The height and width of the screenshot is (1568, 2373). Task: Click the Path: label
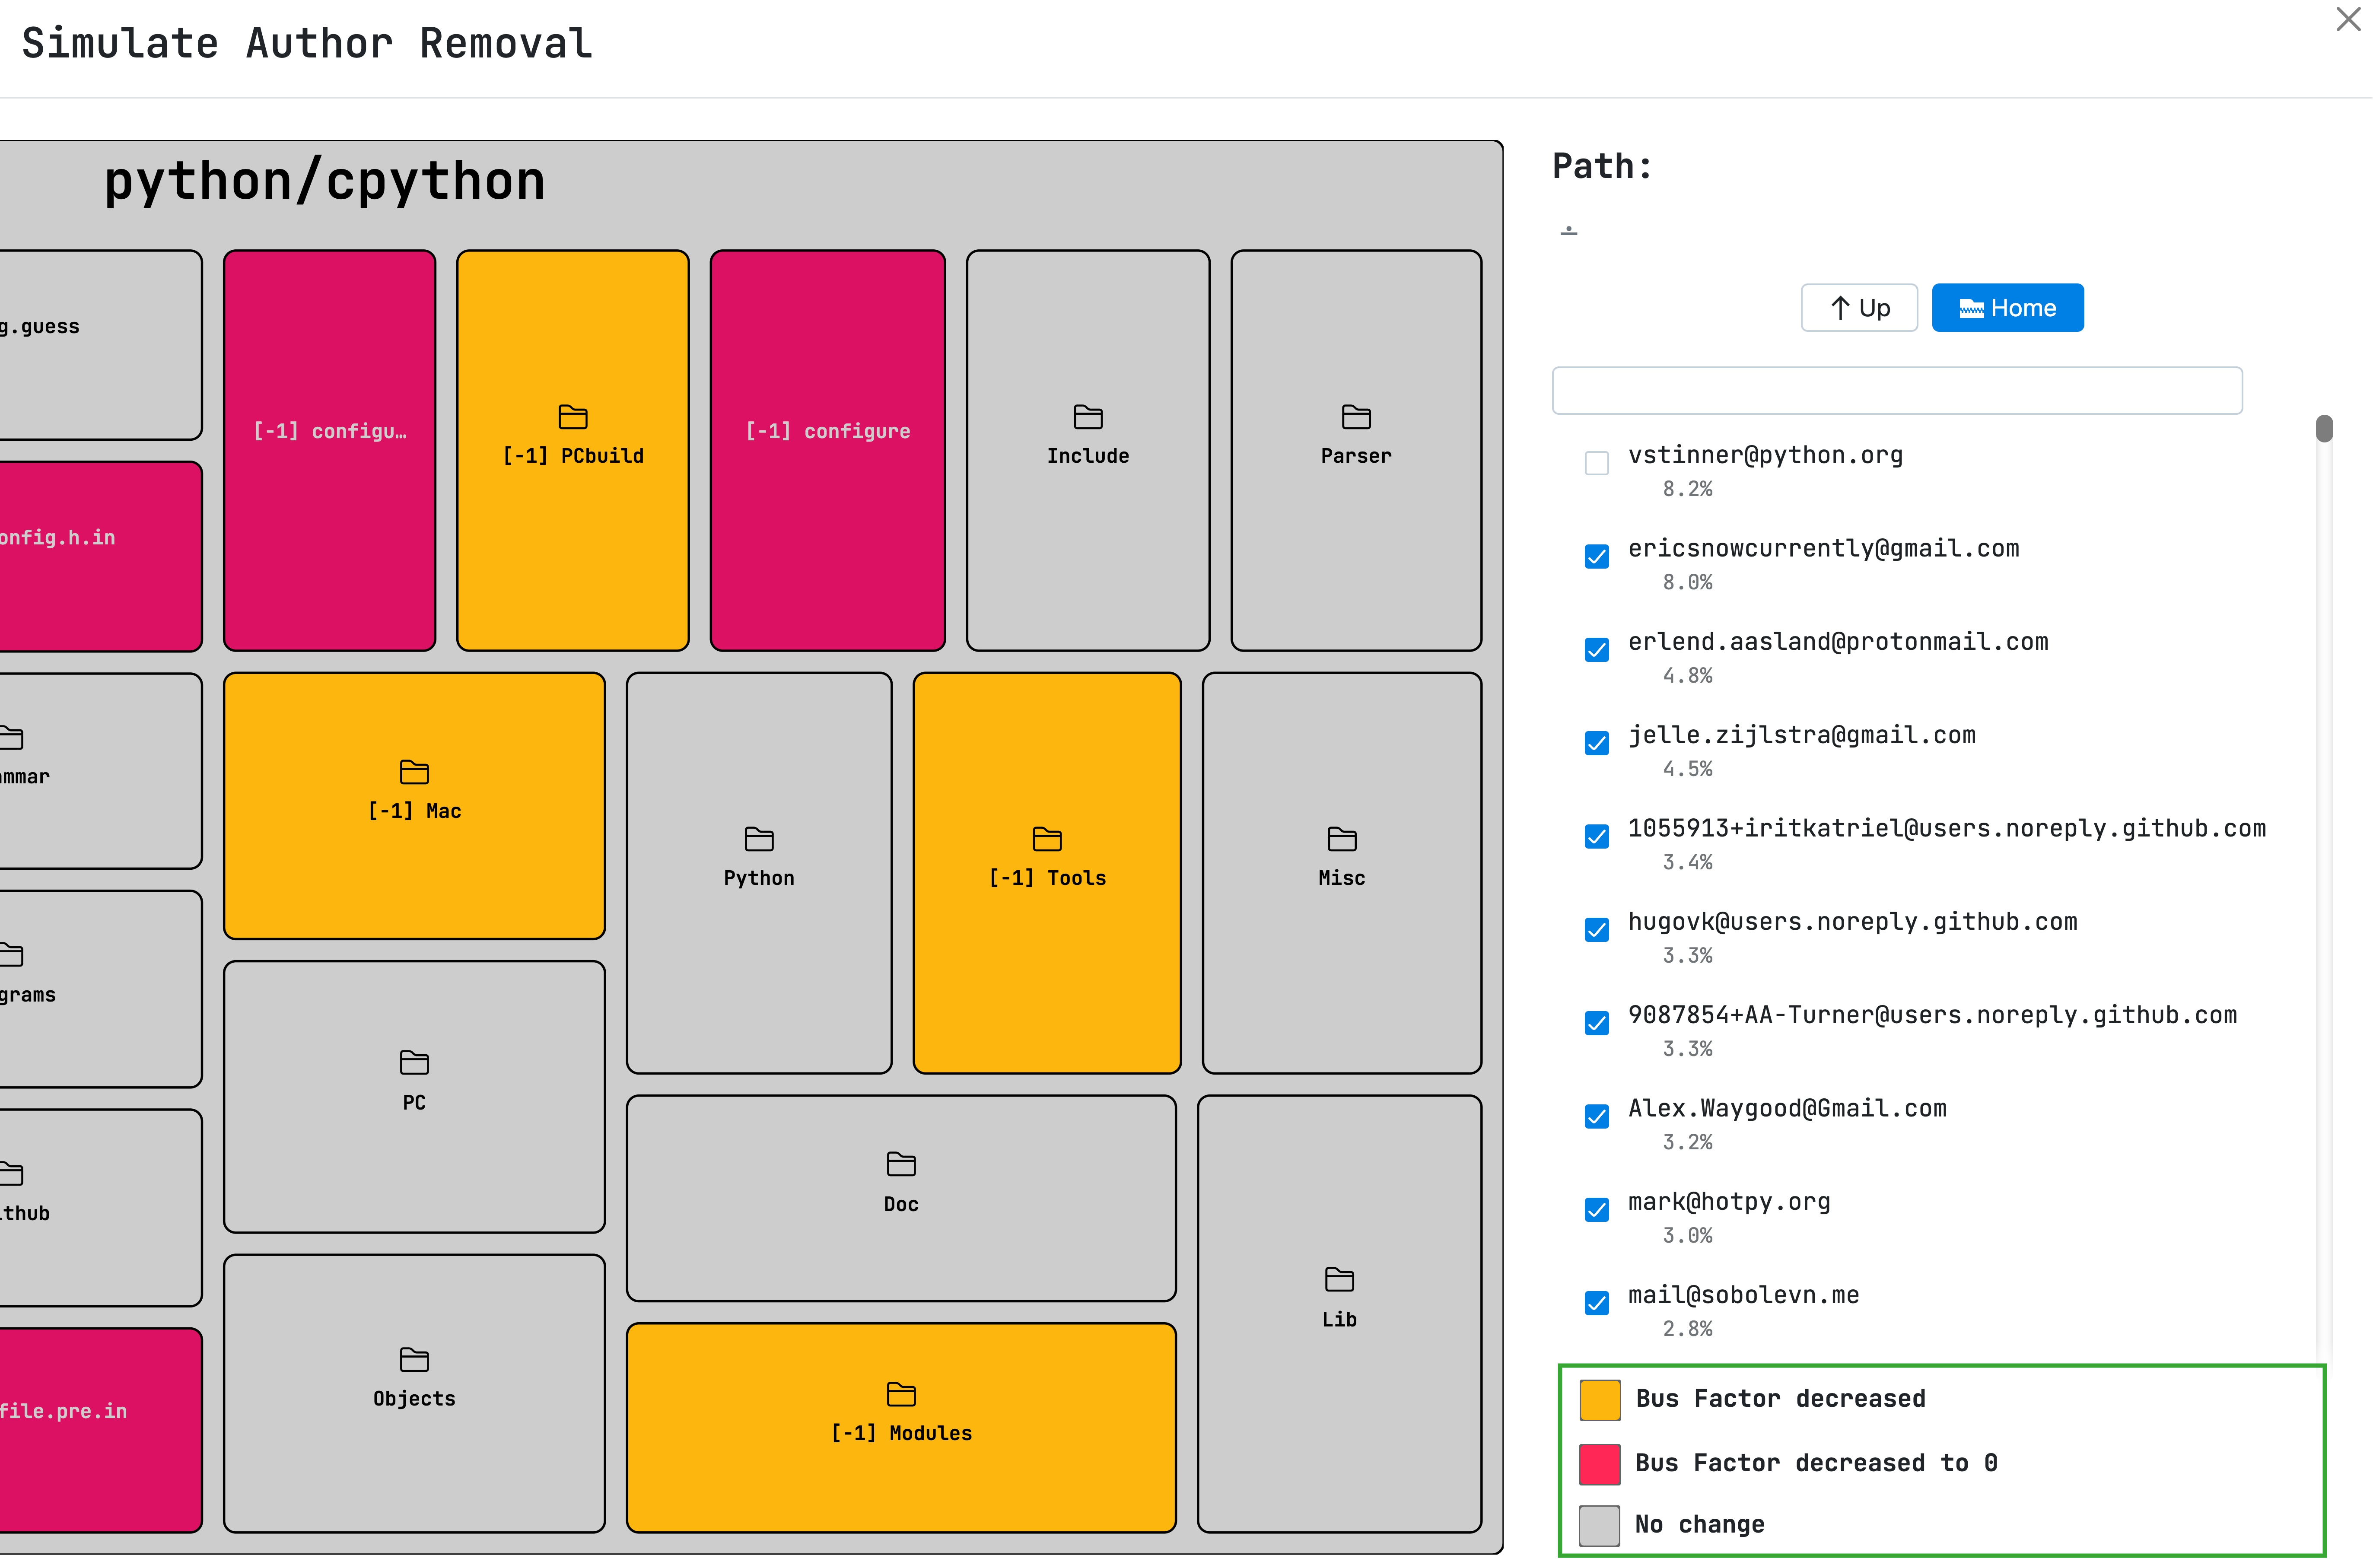pyautogui.click(x=1602, y=166)
